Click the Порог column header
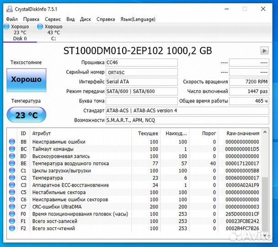278x247 pixels. [209, 134]
